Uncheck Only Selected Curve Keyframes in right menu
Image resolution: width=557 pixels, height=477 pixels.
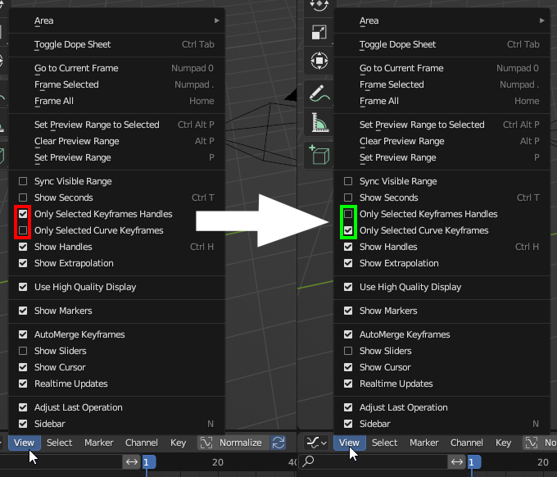(348, 230)
